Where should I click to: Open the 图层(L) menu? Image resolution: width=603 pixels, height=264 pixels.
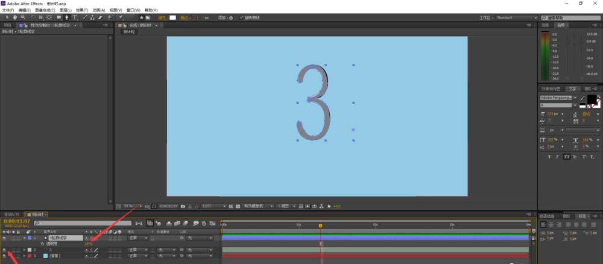coord(65,10)
